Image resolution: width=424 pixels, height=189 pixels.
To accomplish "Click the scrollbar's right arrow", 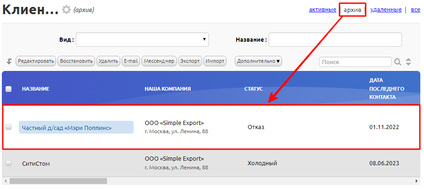I will tap(418, 181).
